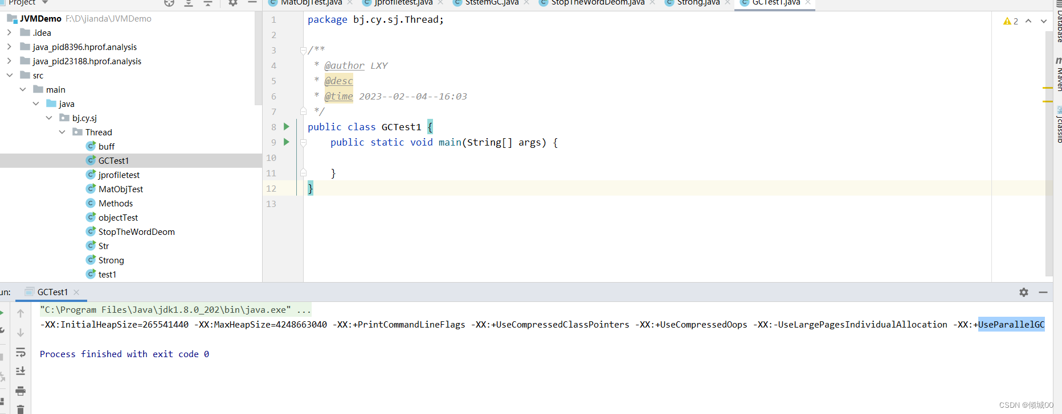
Task: Click the @author tag in Javadoc
Action: click(x=344, y=65)
